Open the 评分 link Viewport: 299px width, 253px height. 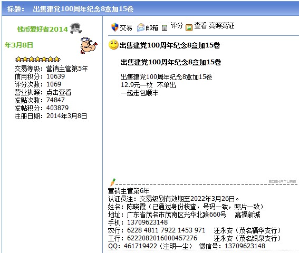(x=177, y=25)
